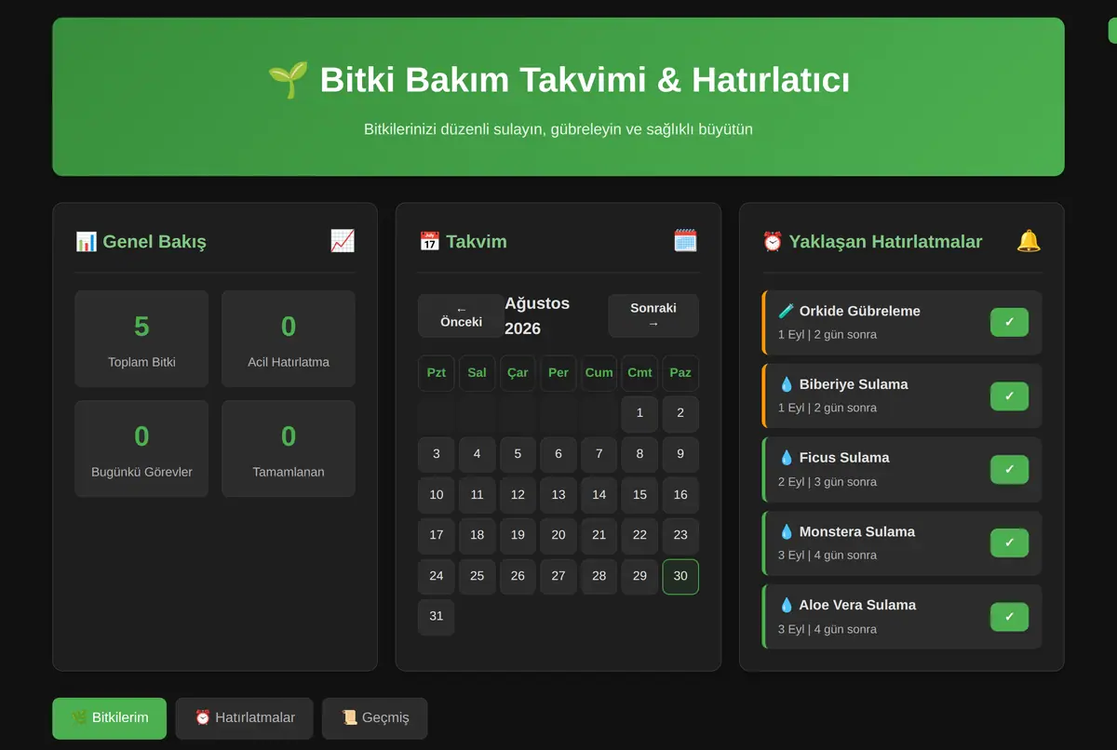This screenshot has height=750, width=1117.
Task: Click the water drop icon of Aloe Vera Sulama
Action: (787, 605)
